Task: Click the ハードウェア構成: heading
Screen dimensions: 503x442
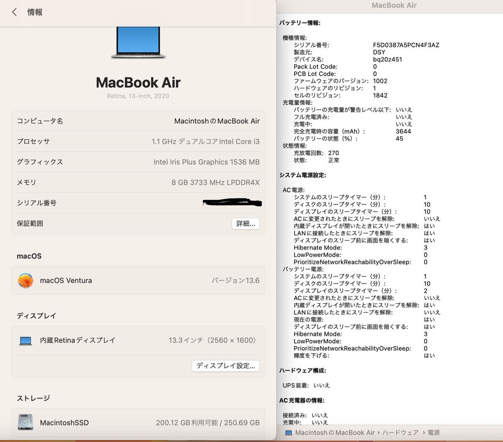Action: (303, 371)
